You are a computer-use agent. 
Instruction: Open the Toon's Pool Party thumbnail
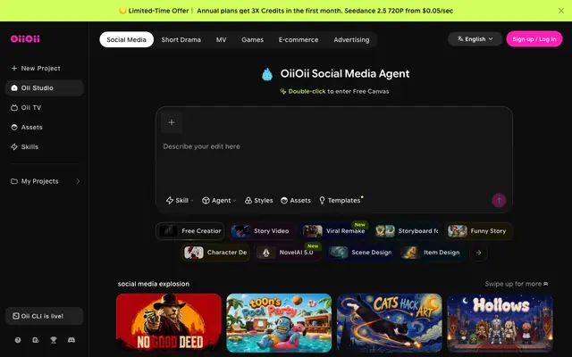(x=279, y=323)
